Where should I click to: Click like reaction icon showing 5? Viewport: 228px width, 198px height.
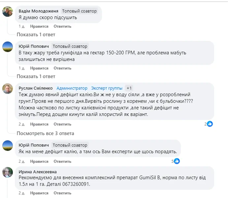177,161
